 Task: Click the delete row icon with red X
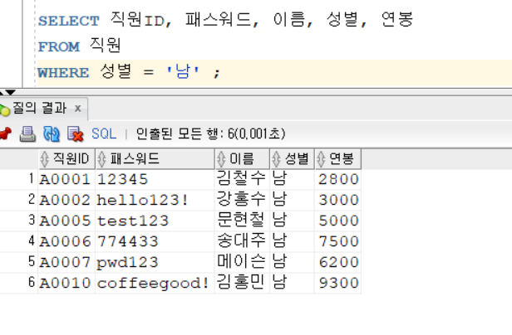pos(75,134)
